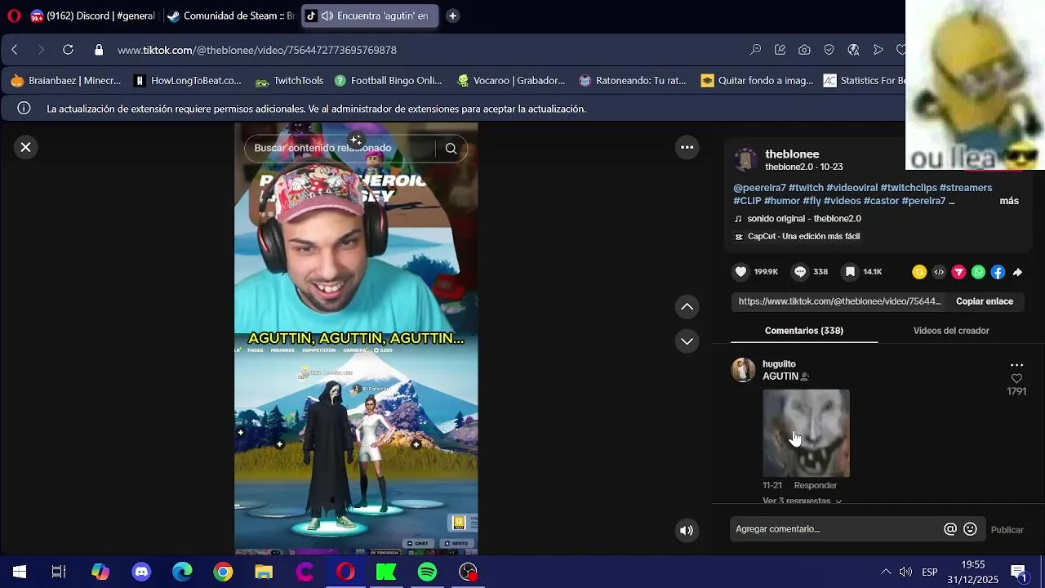Image resolution: width=1045 pixels, height=588 pixels.
Task: Post the comment with Publicar
Action: coord(1007,530)
